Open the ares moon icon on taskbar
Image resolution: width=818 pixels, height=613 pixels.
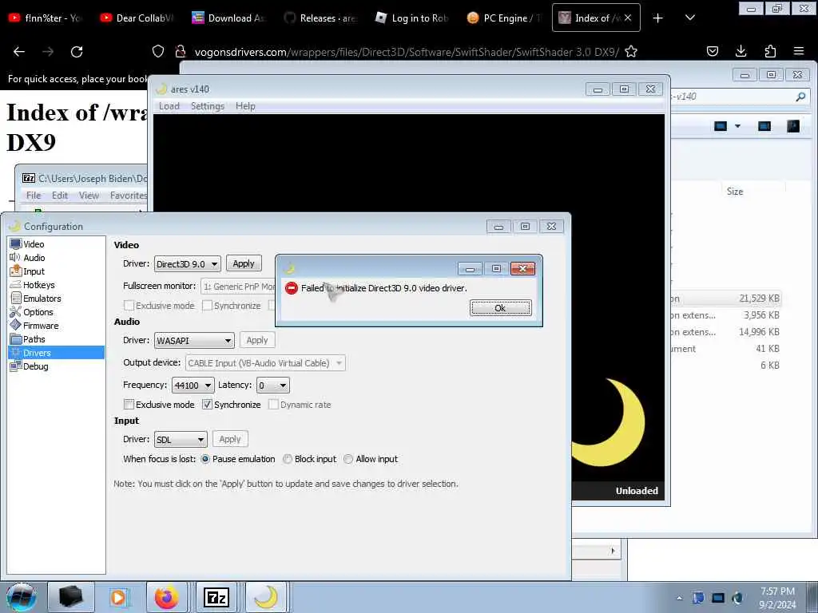[266, 597]
